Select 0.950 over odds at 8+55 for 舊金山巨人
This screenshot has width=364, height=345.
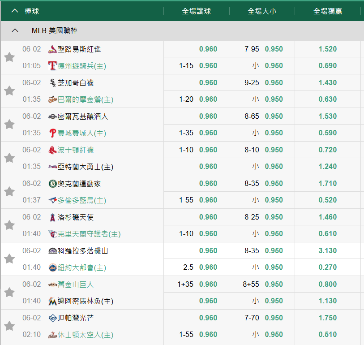[x=274, y=284]
